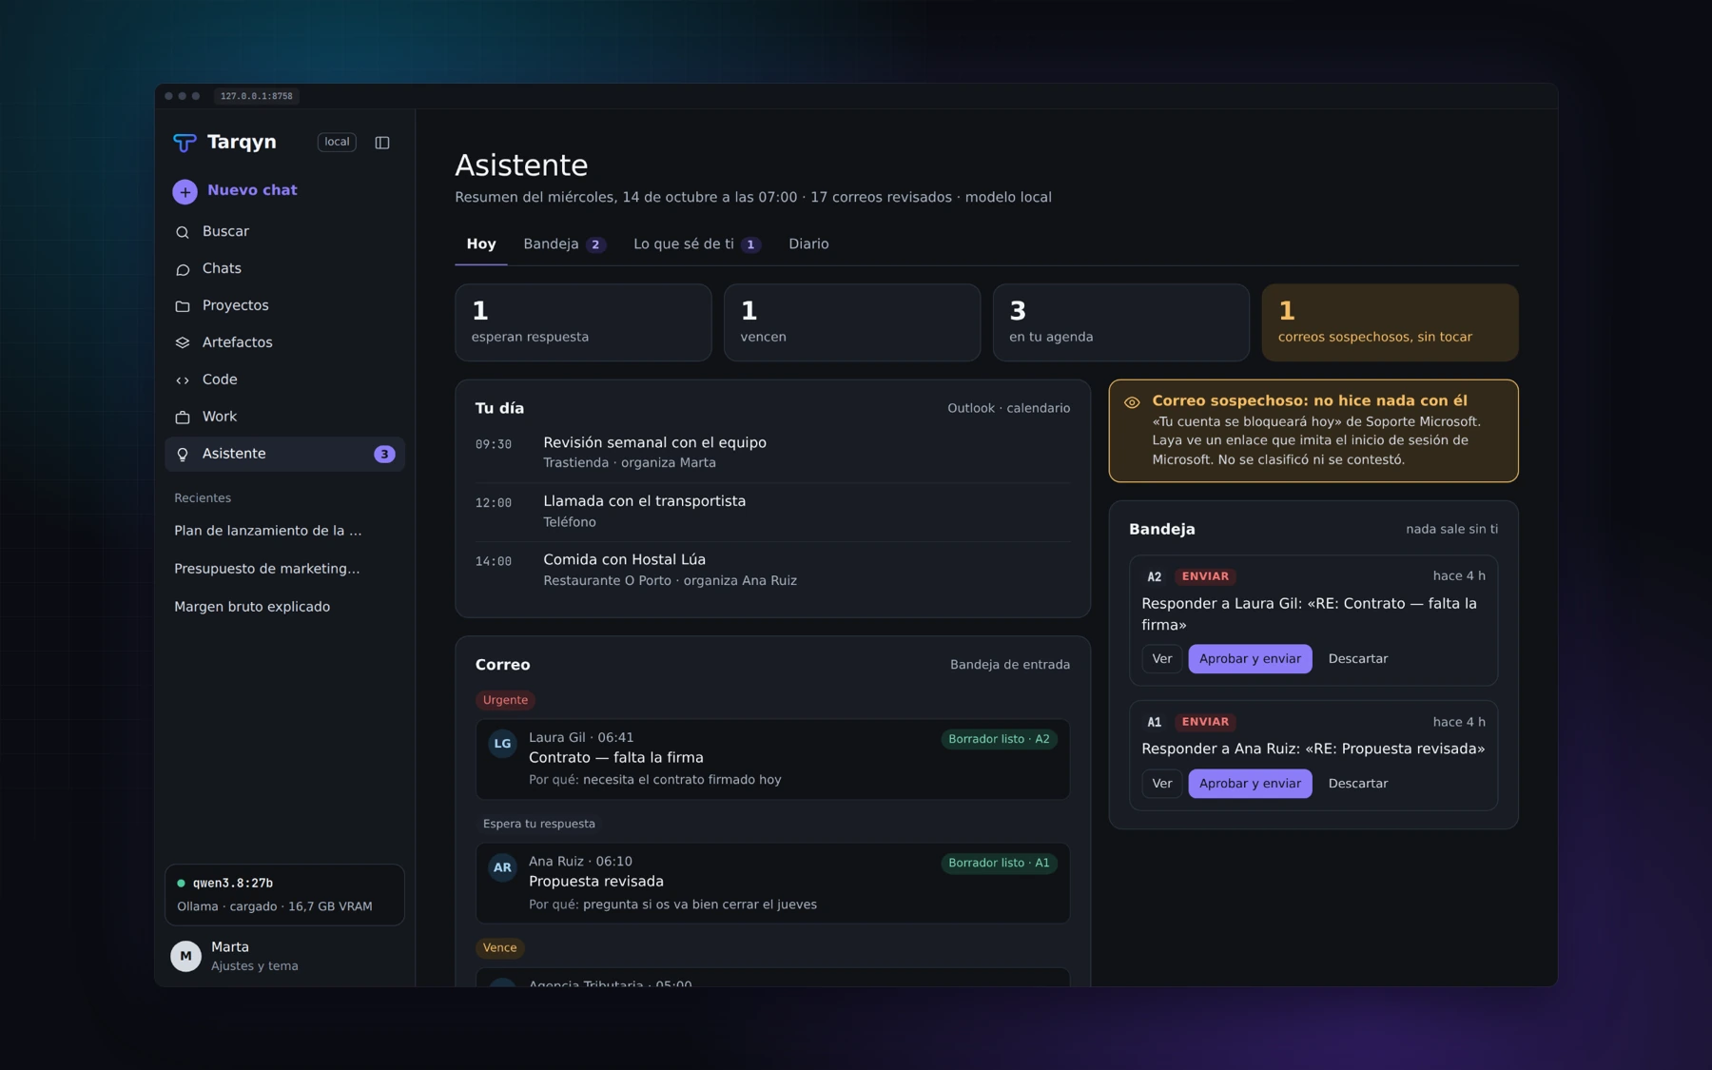Image resolution: width=1712 pixels, height=1070 pixels.
Task: Click the Work briefcase icon
Action: click(x=183, y=418)
